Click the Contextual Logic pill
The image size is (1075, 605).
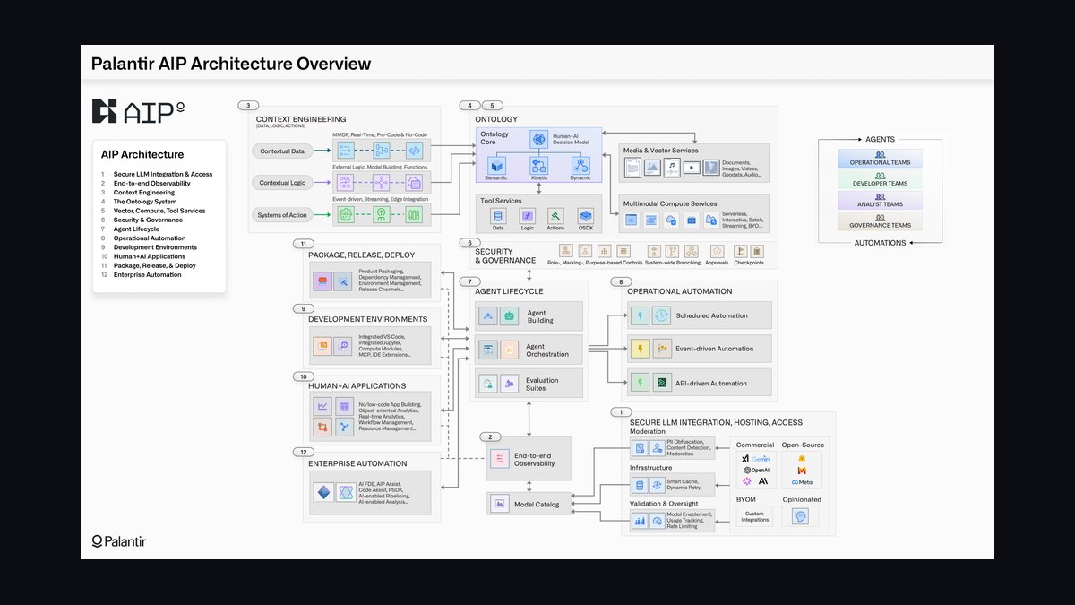point(282,183)
